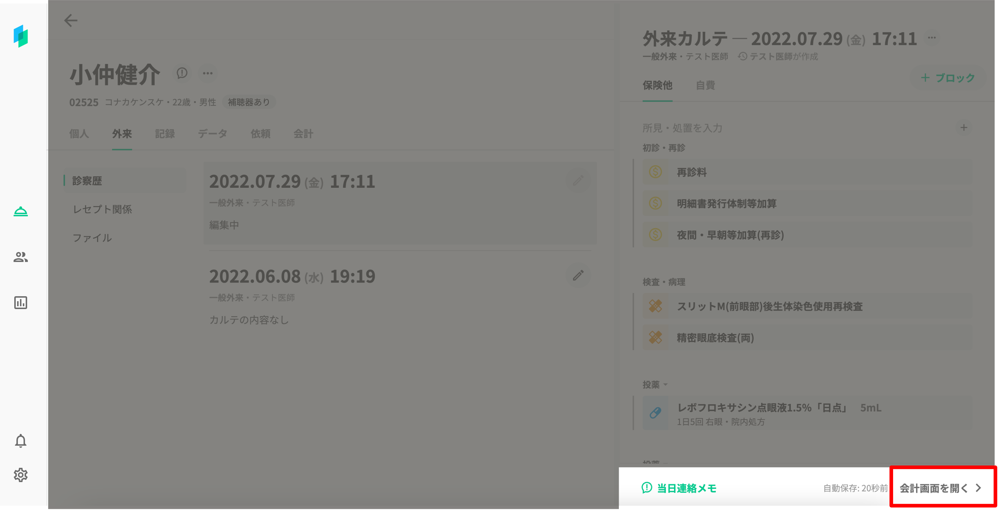Click the patient memo icon beside 小仲健介
Image resolution: width=998 pixels, height=510 pixels.
click(182, 73)
